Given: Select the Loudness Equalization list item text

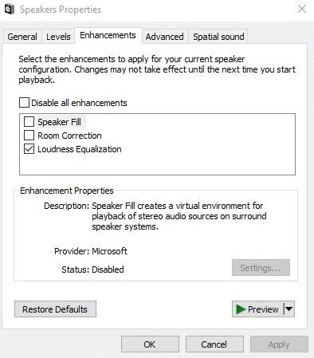Looking at the screenshot, I should (x=80, y=149).
